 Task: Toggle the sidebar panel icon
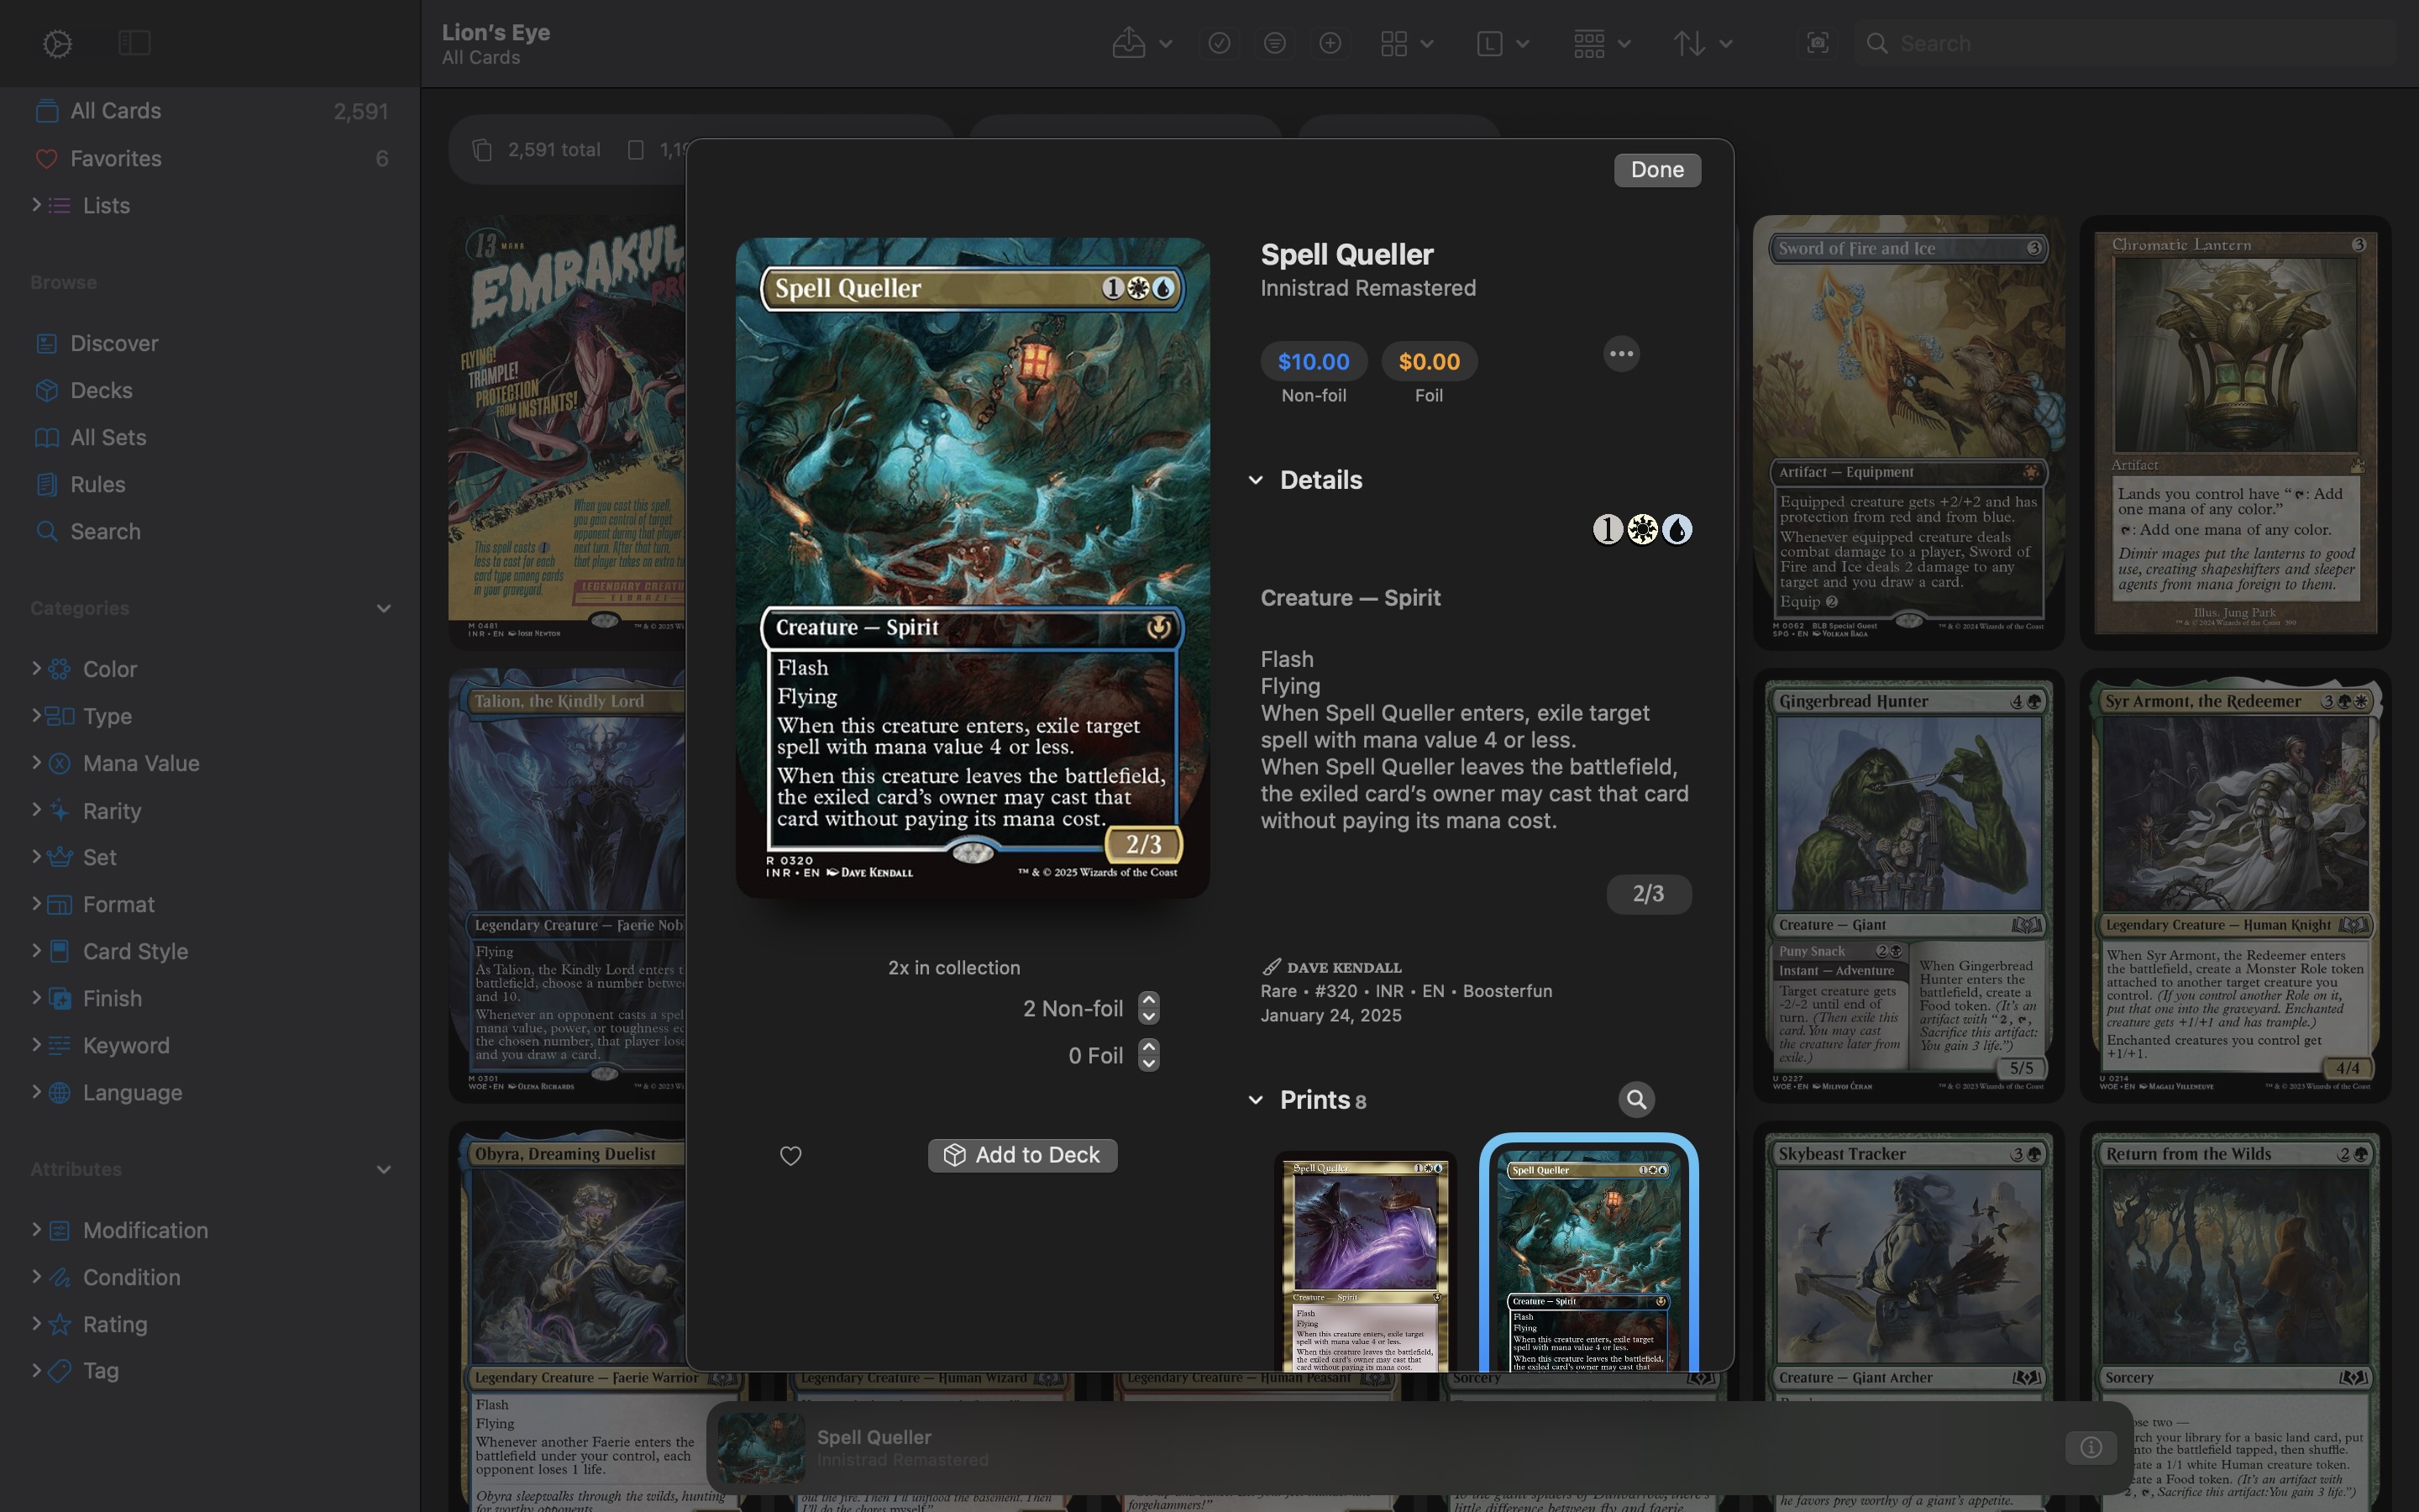(x=134, y=43)
